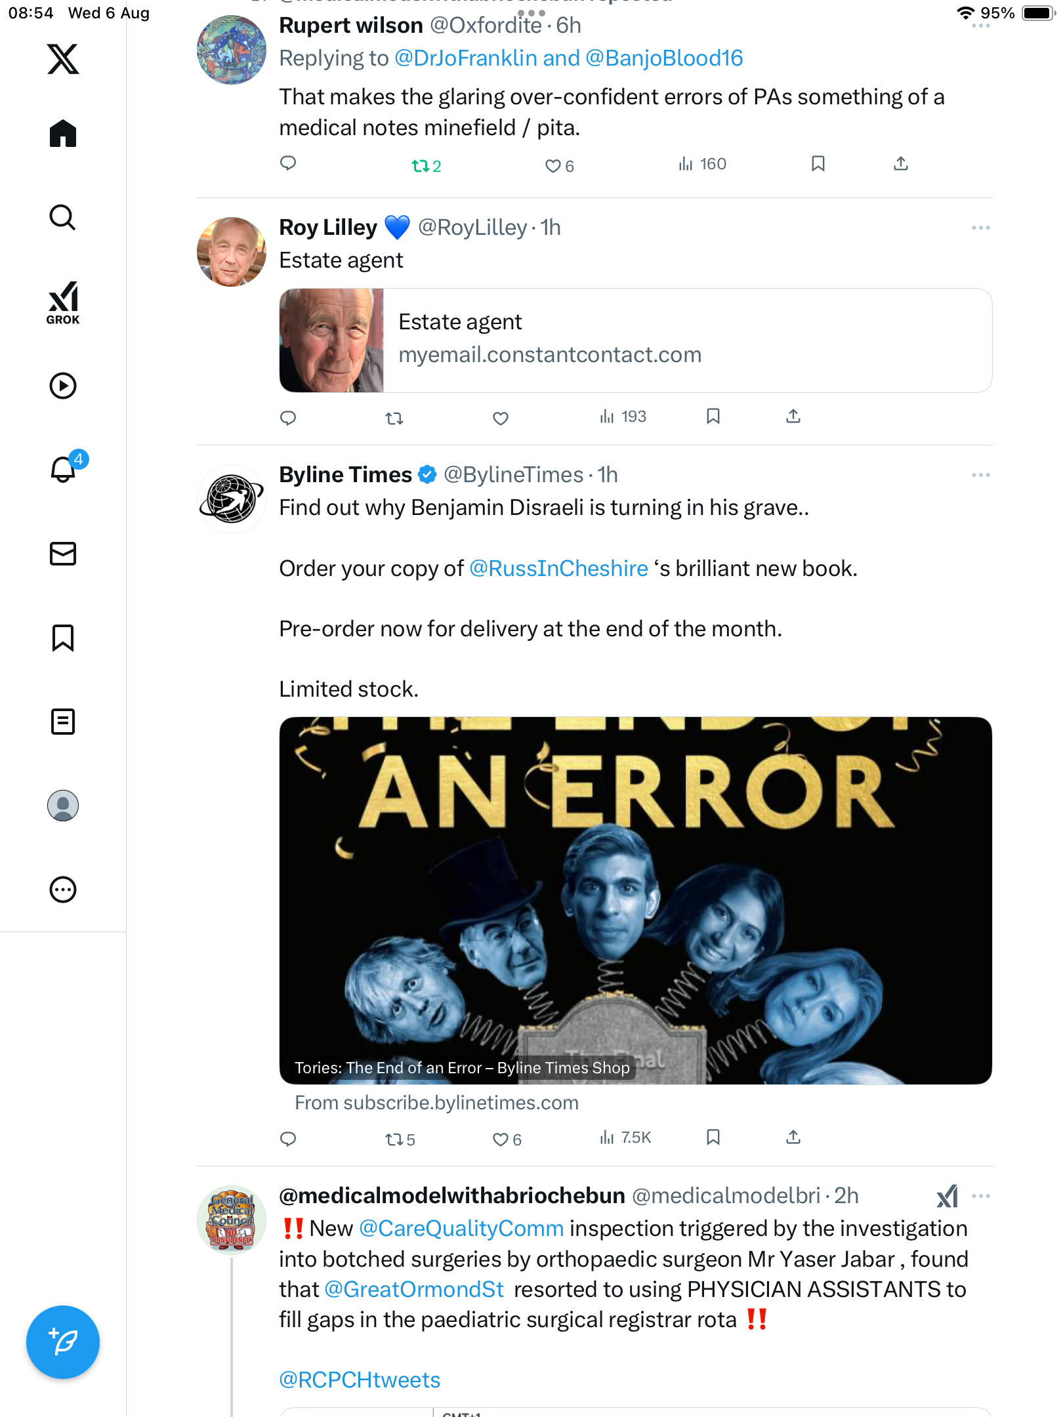Open the more options on Roy Lilley's post

pyautogui.click(x=981, y=228)
